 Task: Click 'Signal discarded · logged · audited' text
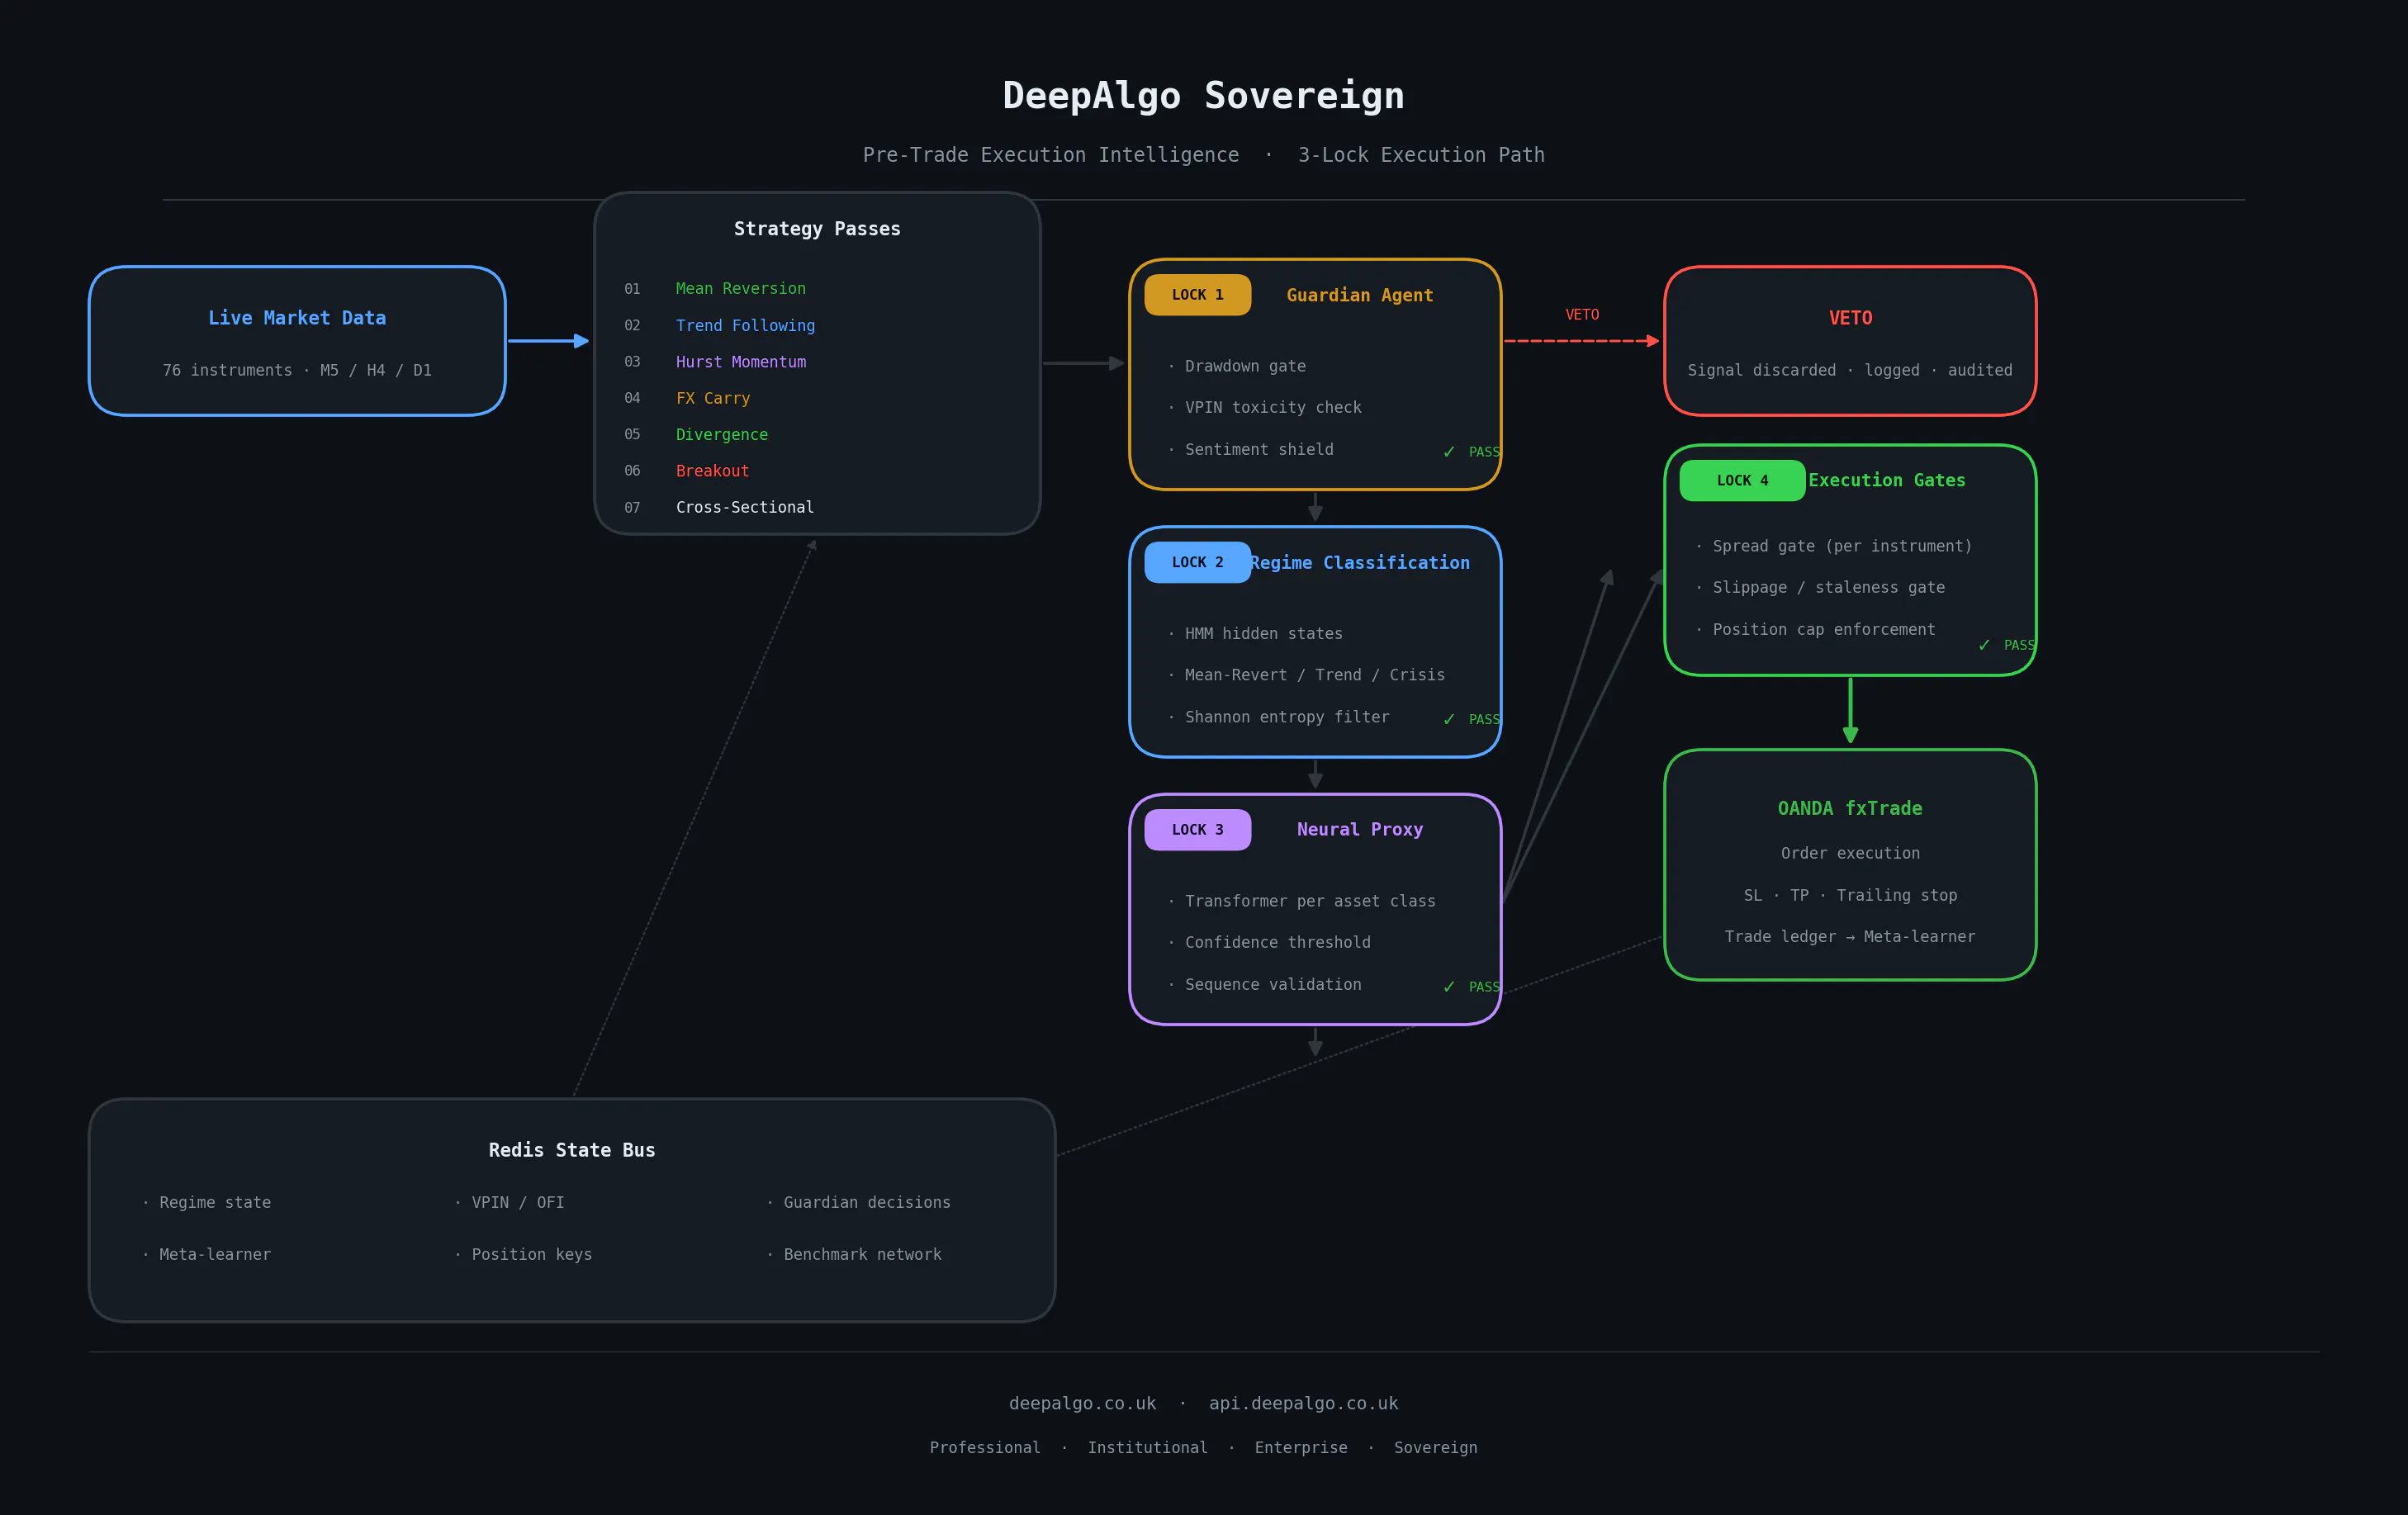(x=1850, y=370)
